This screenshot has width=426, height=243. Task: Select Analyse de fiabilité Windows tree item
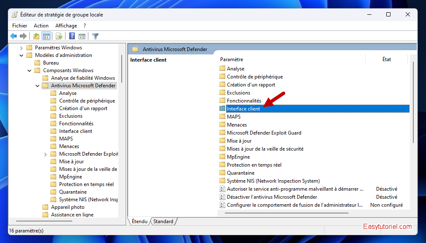coord(83,78)
